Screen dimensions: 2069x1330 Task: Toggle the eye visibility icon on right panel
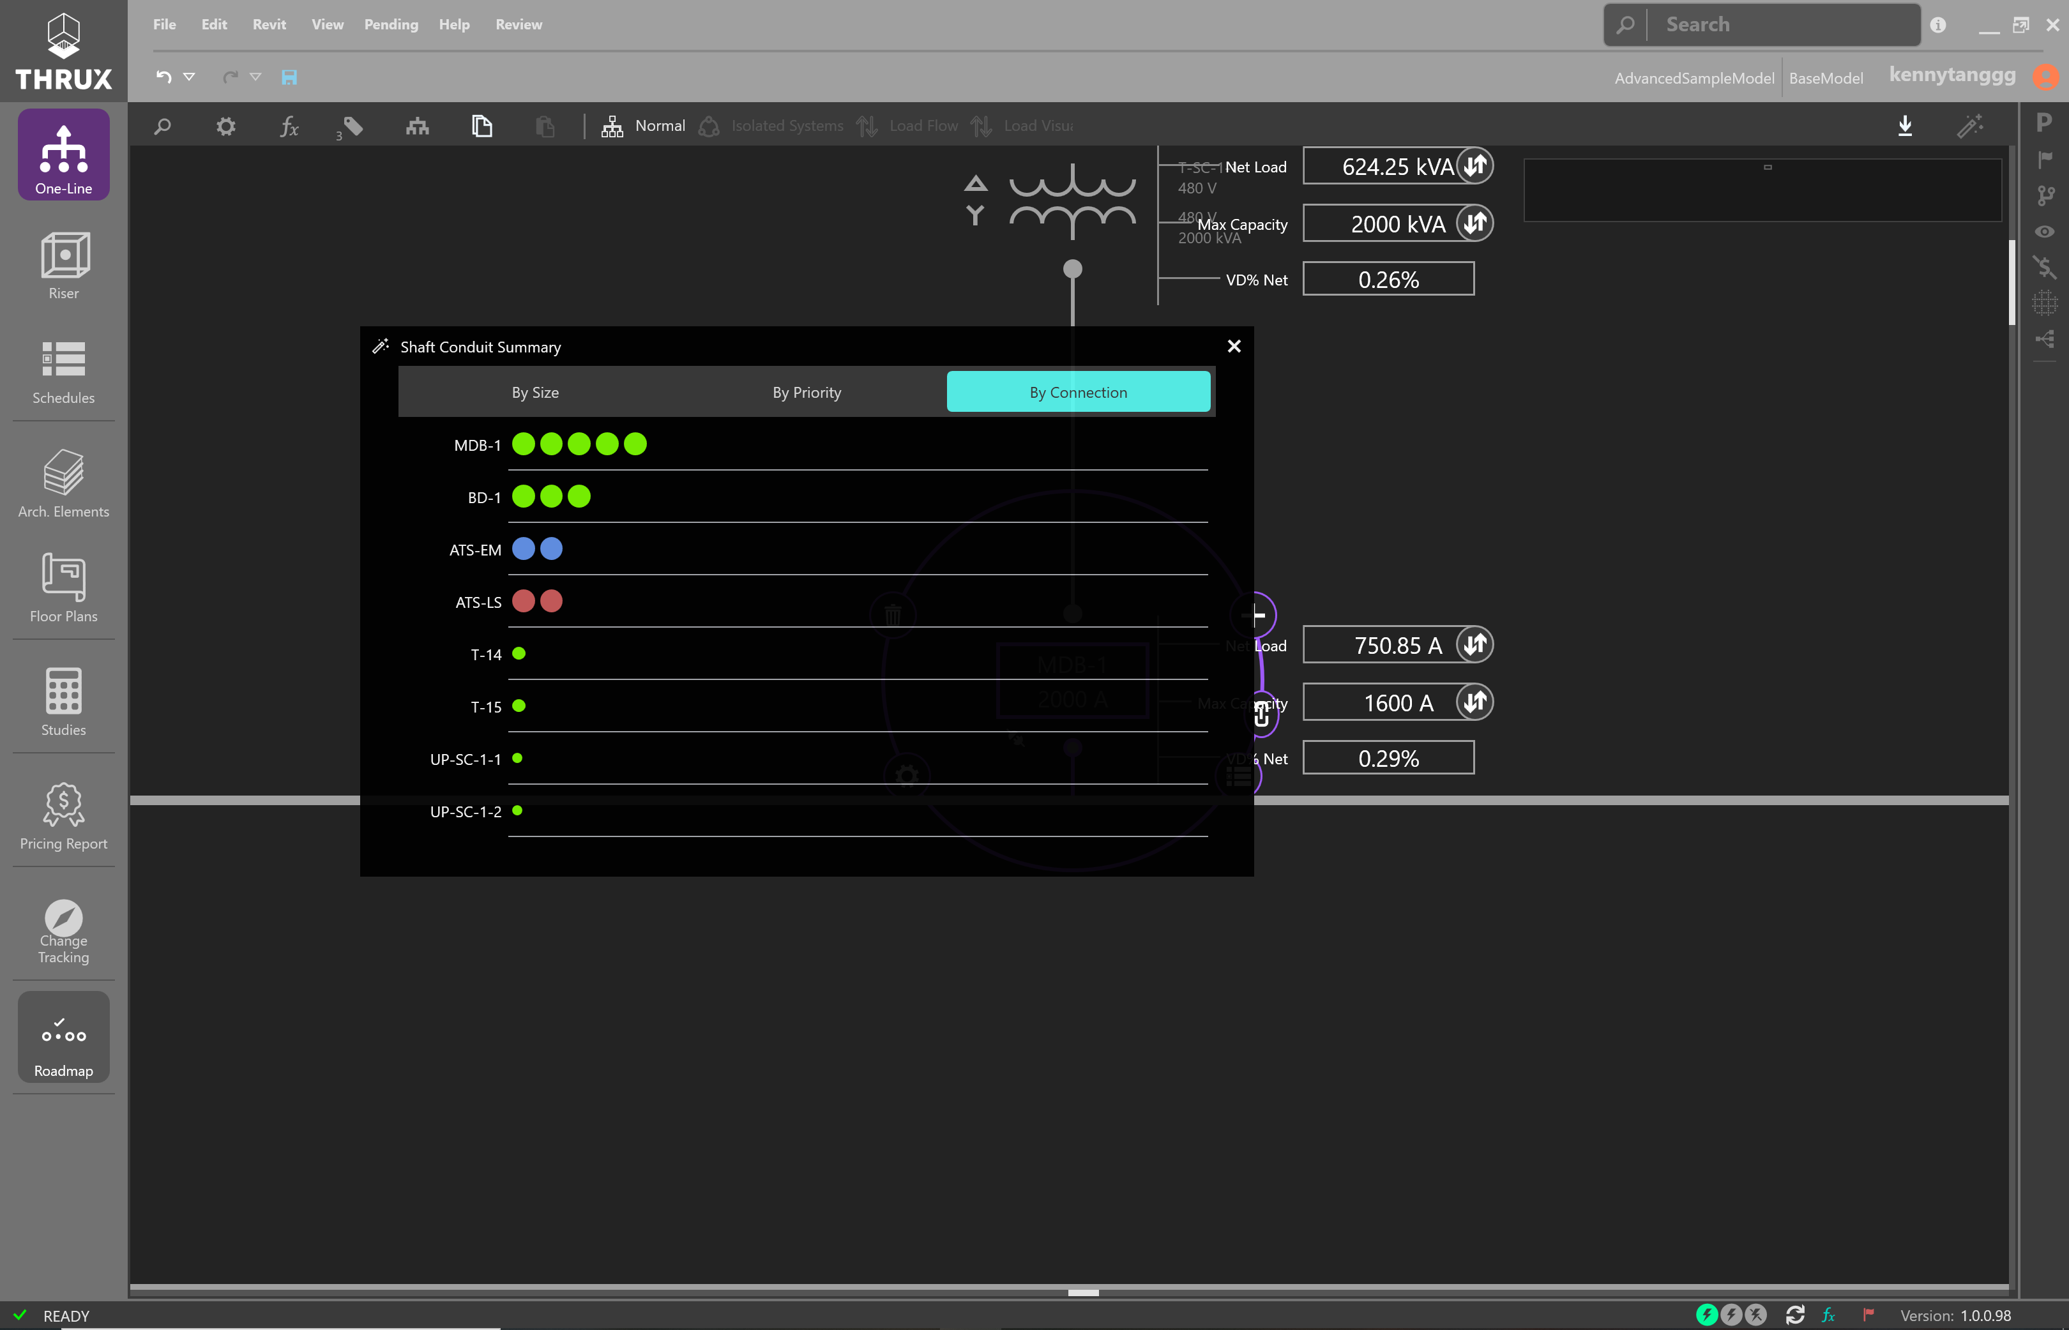[x=2044, y=231]
